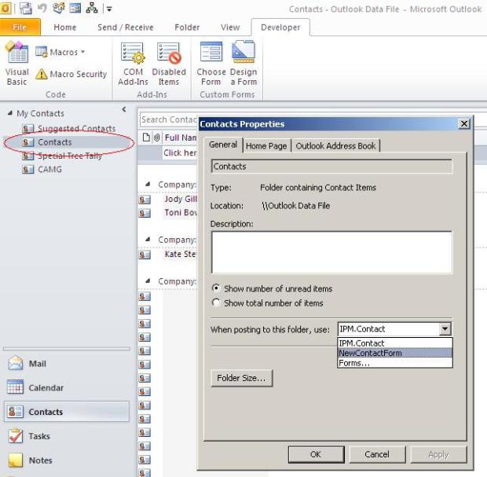Switch to the Folder ribbon tab

pyautogui.click(x=187, y=28)
